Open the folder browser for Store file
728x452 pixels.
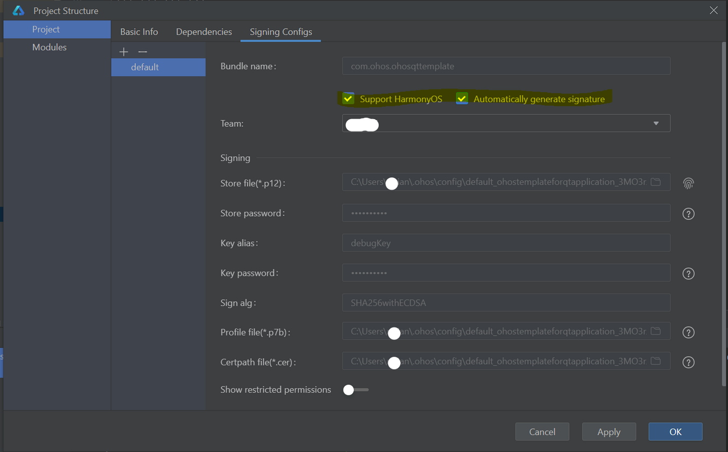point(656,182)
